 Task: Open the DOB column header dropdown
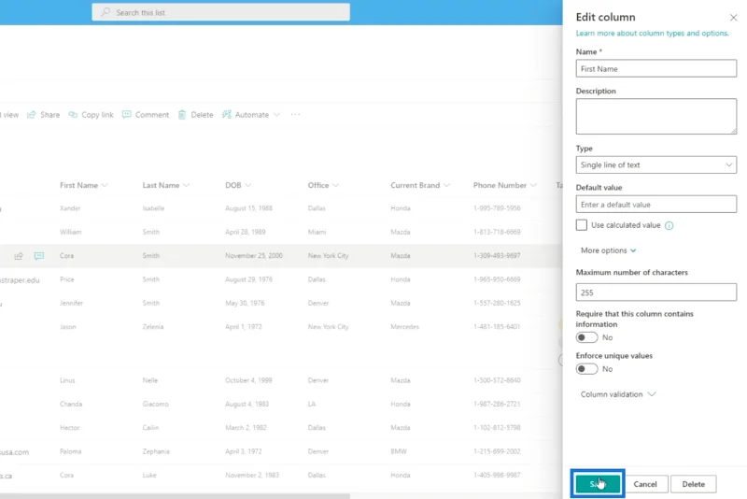(x=248, y=185)
